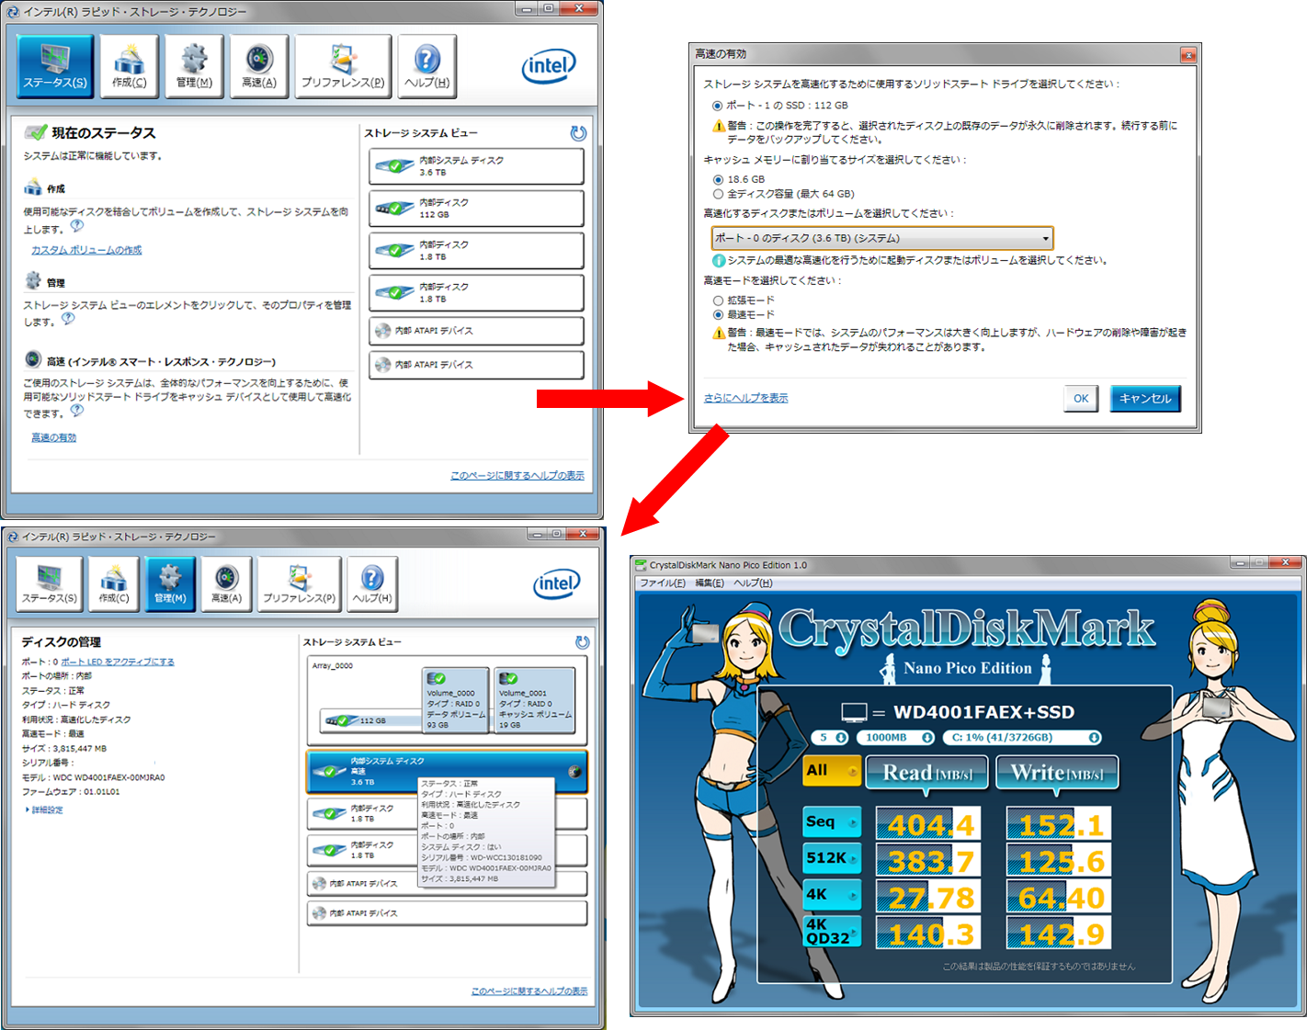The height and width of the screenshot is (1030, 1307).
Task: Select 内部システム ディスク 3.6 TB in 現在のステータス window
Action: pyautogui.click(x=476, y=166)
